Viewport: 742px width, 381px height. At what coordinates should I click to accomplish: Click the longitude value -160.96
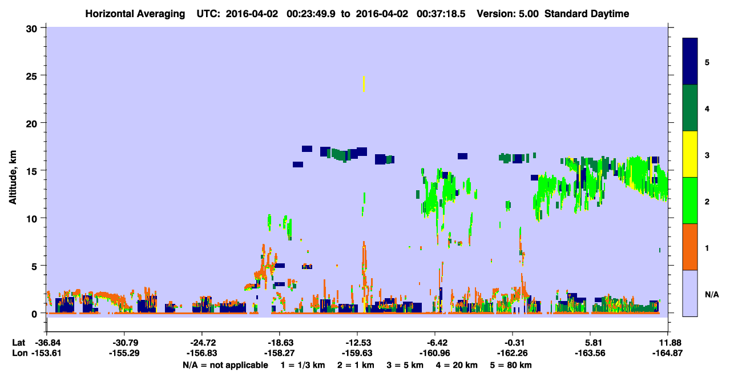(435, 353)
